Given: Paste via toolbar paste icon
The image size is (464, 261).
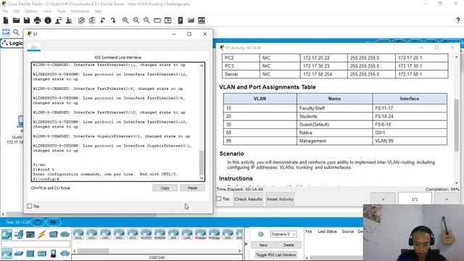Looking at the screenshot, I should click(x=92, y=20).
